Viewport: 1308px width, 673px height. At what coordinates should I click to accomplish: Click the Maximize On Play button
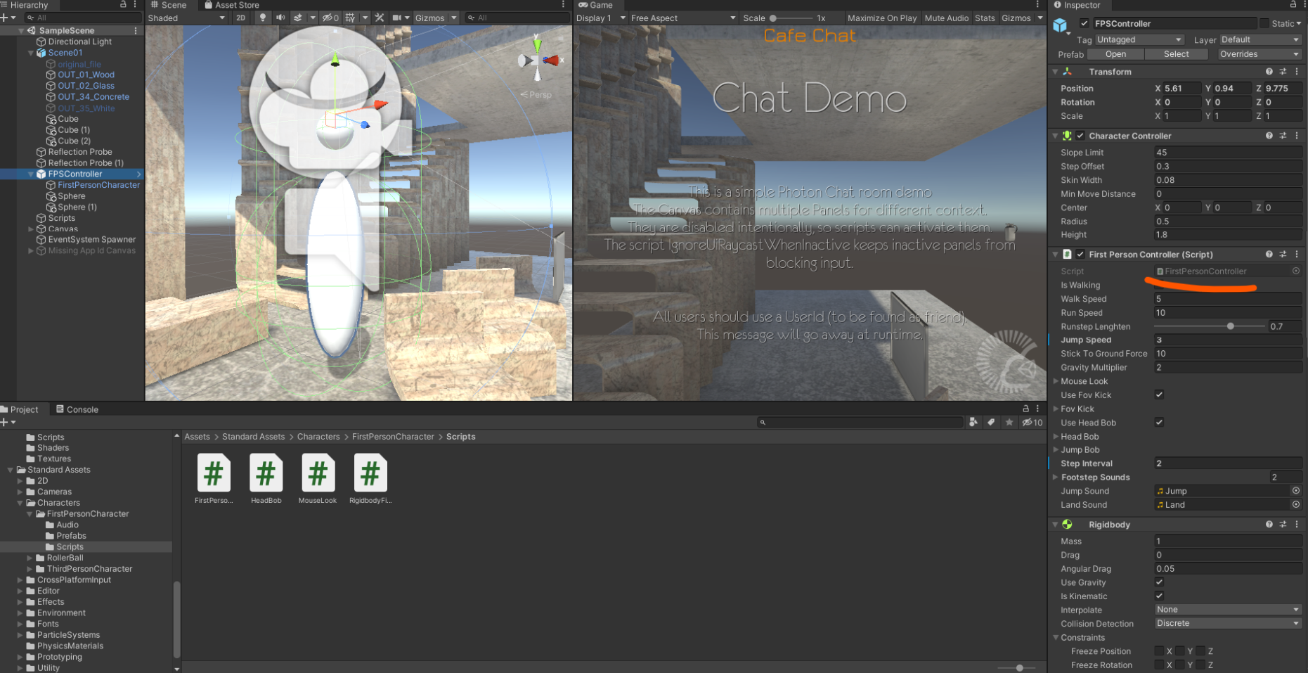881,18
